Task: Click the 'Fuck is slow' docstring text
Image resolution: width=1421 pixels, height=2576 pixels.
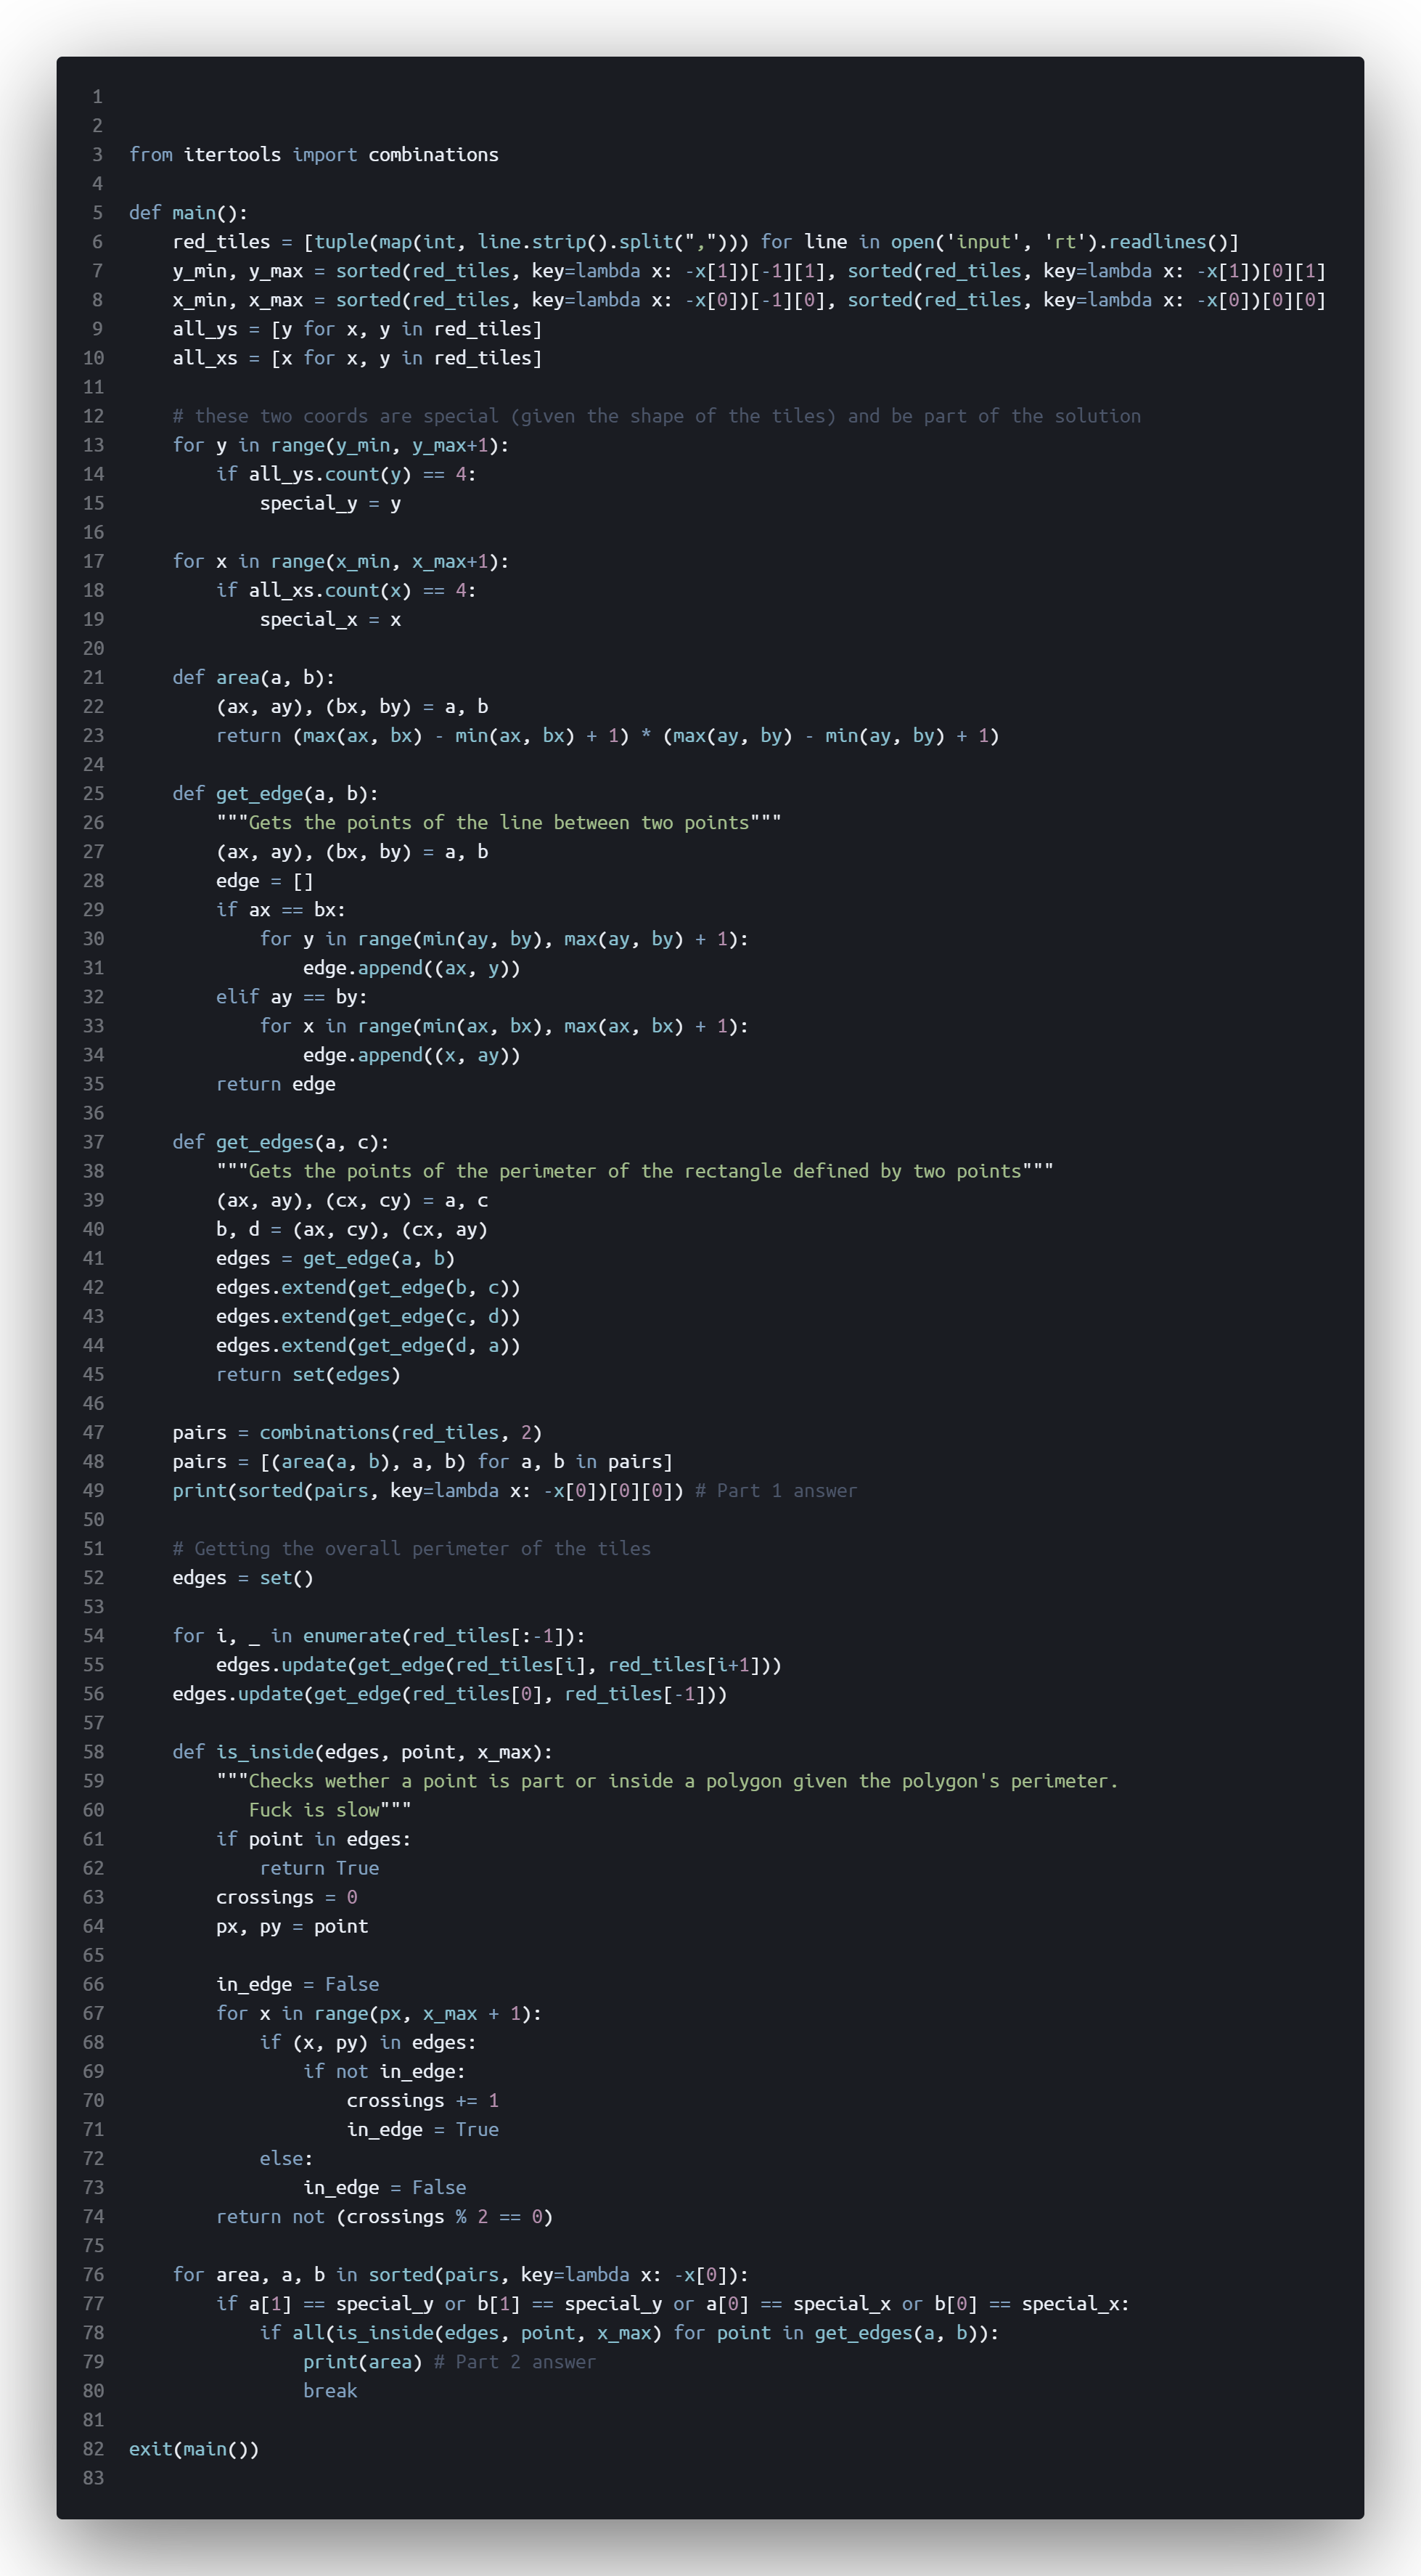Action: 314,1810
